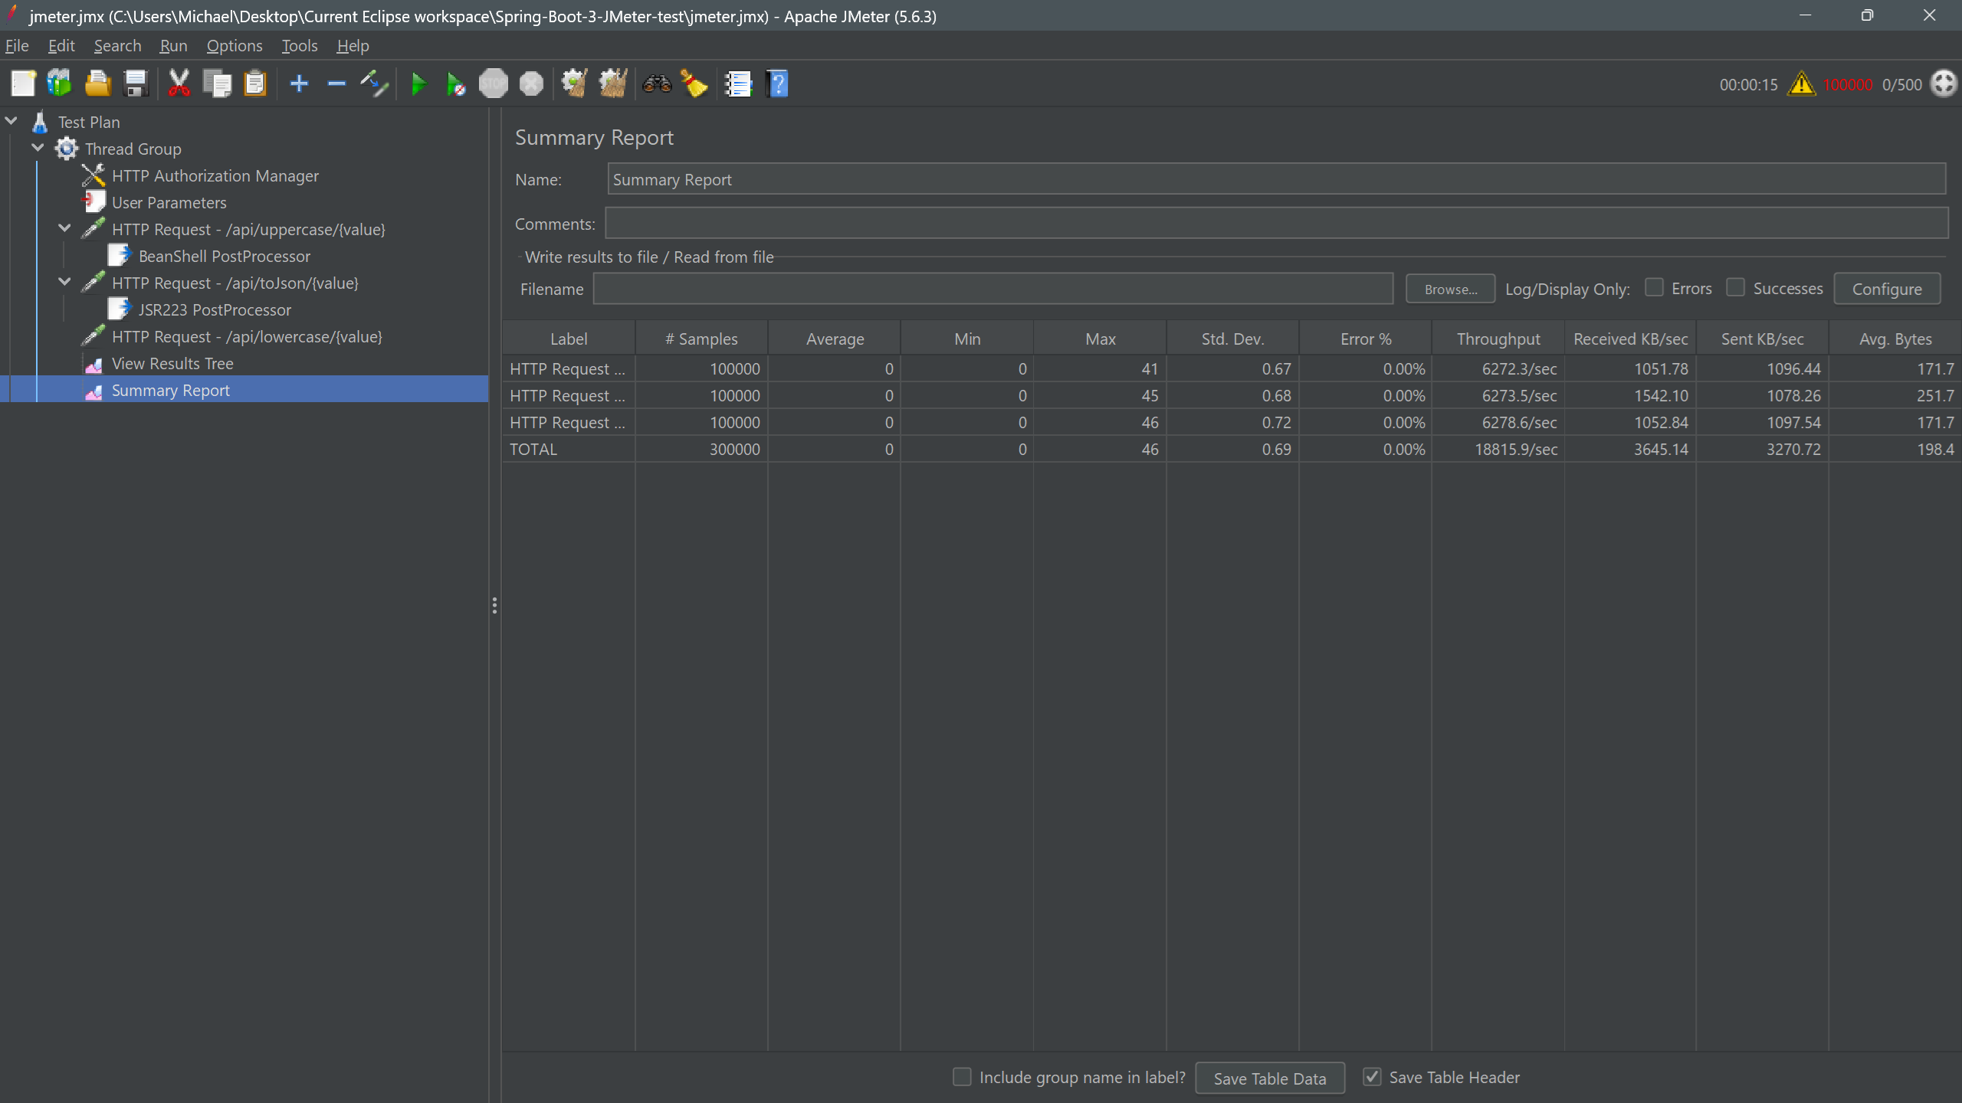Click the Cut scissors icon
Viewport: 1962px width, 1103px height.
coord(179,83)
